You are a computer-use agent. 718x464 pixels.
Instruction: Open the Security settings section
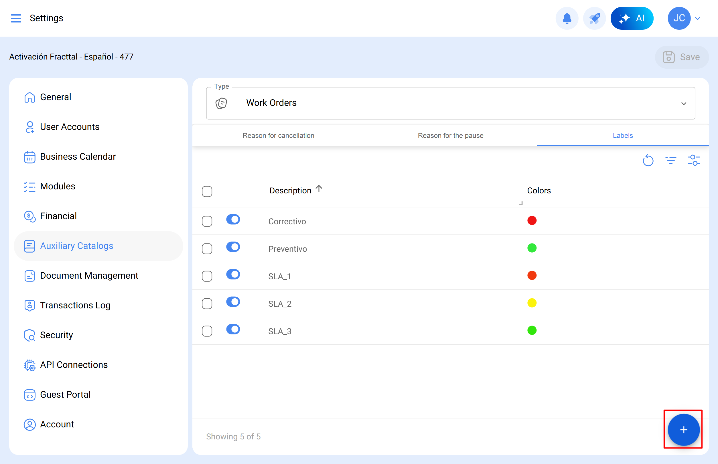click(56, 335)
